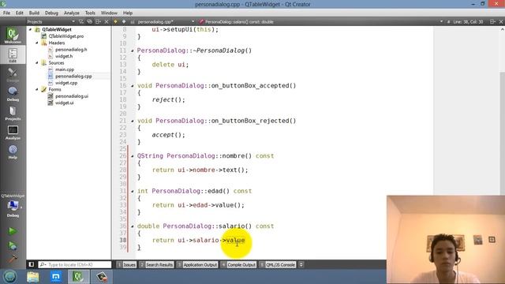Image resolution: width=505 pixels, height=284 pixels.
Task: Select main.cpp source file
Action: (x=65, y=69)
